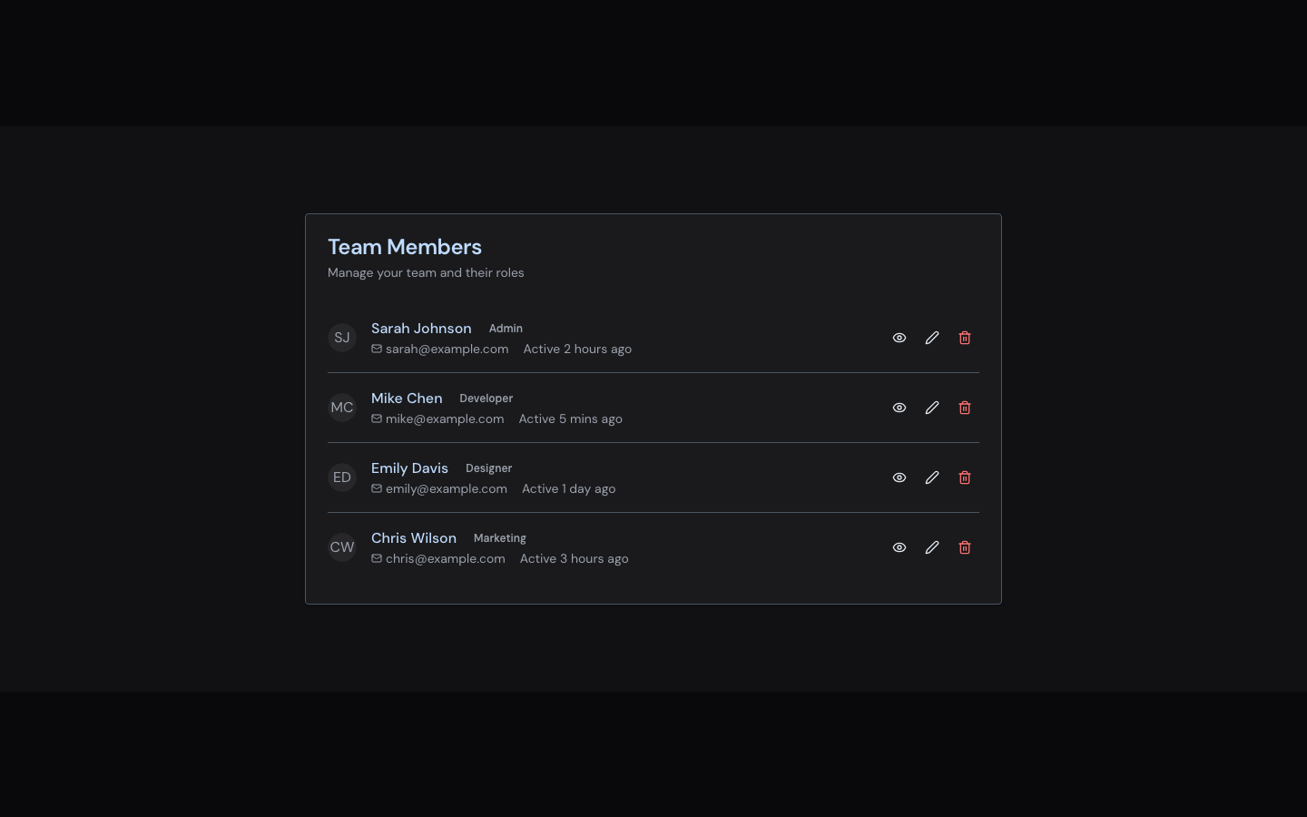1307x817 pixels.
Task: View Mike Chen's details via eye icon
Action: click(899, 408)
